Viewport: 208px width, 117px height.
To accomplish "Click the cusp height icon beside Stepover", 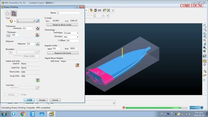I will 38,44.
